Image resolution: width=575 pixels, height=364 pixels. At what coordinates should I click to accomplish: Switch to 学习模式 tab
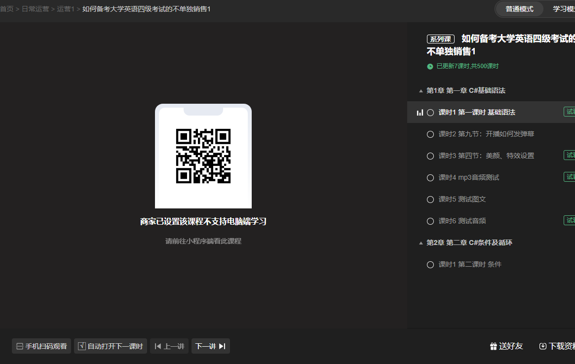point(564,9)
